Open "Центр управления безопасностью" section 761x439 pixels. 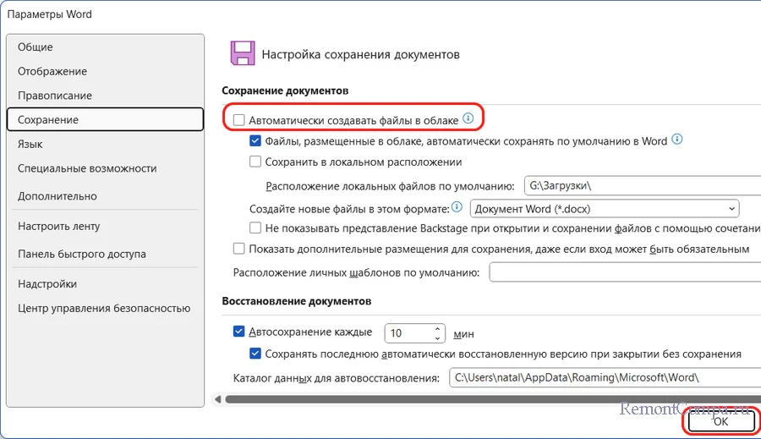click(x=104, y=308)
